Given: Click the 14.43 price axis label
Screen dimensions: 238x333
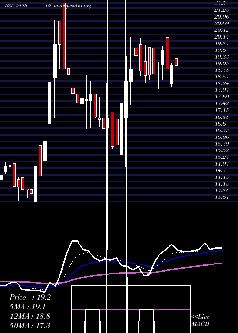Looking at the screenshot, I should click(222, 177).
